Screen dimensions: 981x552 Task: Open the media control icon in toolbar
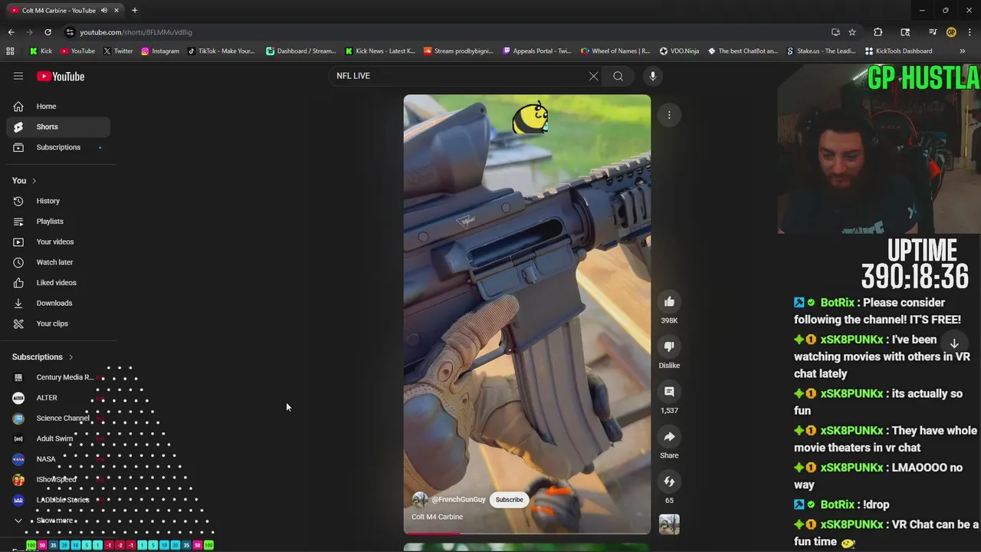click(x=933, y=32)
